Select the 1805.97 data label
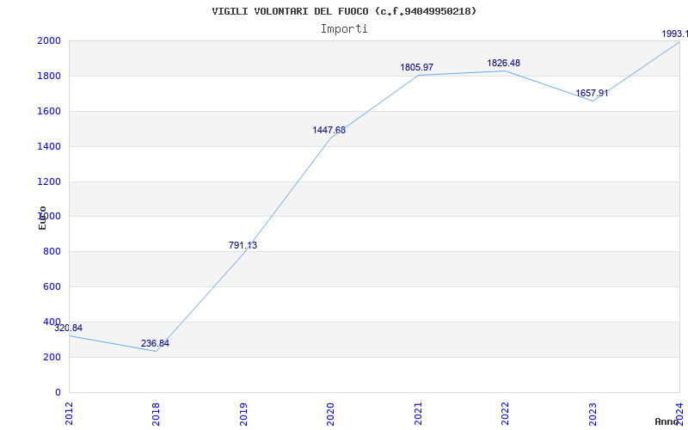 [x=416, y=67]
